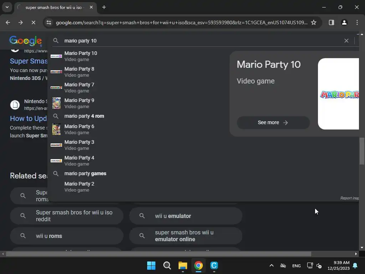Open network and volume quick settings
This screenshot has height=274, width=365.
click(314, 265)
